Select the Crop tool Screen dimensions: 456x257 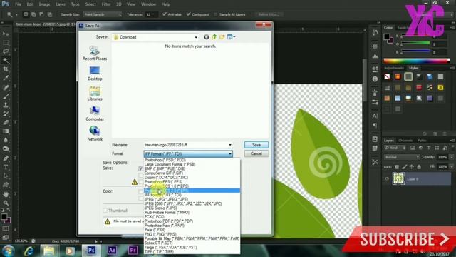6,69
